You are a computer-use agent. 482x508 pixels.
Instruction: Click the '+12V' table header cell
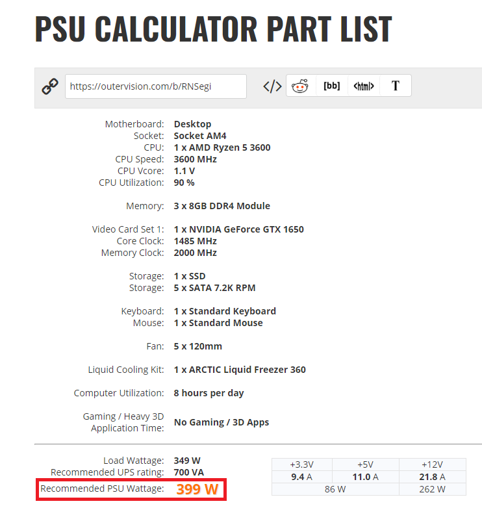432,464
